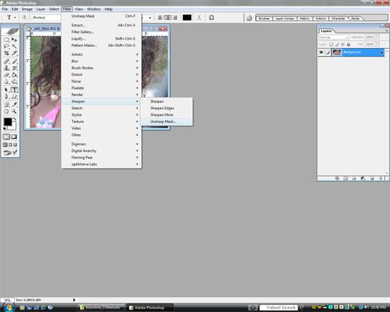Select the Elliptical Marquee tool
Image resolution: width=390 pixels, height=312 pixels.
[x=6, y=40]
